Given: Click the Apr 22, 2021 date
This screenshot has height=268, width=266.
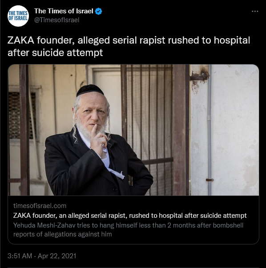Looking at the screenshot, I should (57, 256).
